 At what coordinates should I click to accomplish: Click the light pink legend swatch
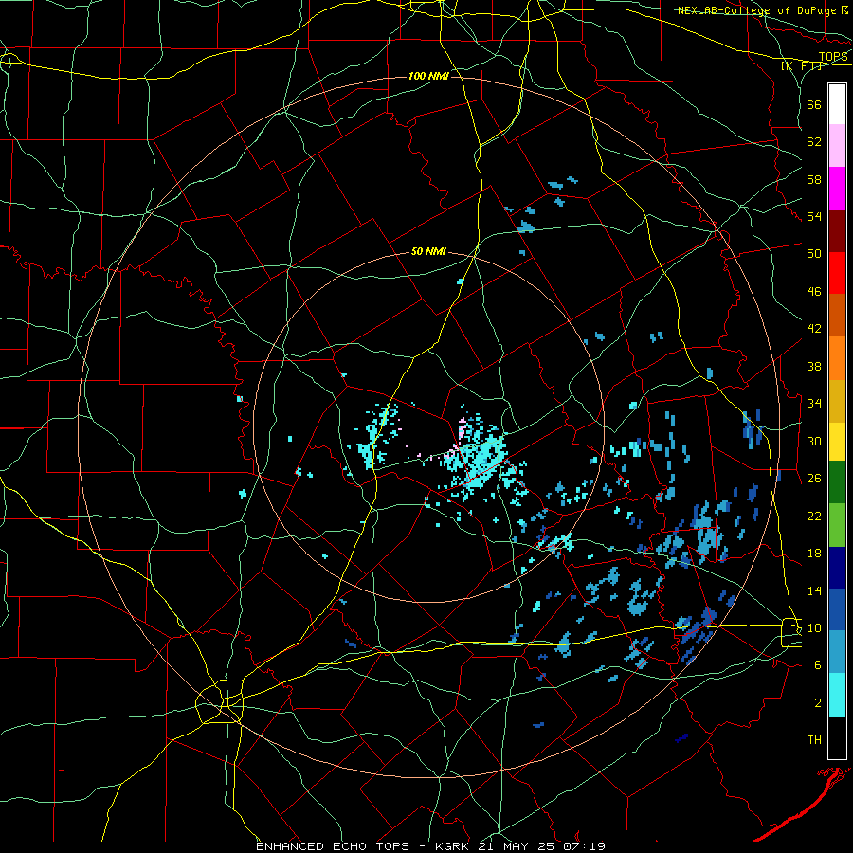click(x=837, y=146)
